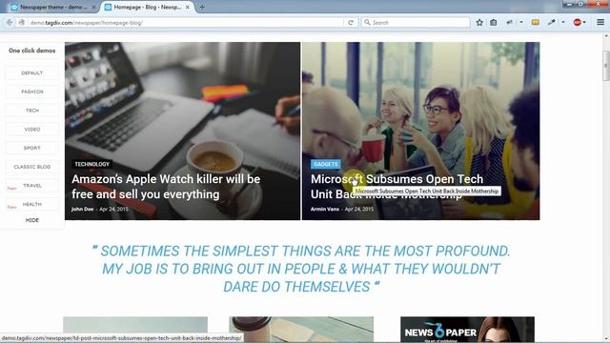Click the red Adblock Plus icon
The height and width of the screenshot is (343, 610).
(x=578, y=23)
